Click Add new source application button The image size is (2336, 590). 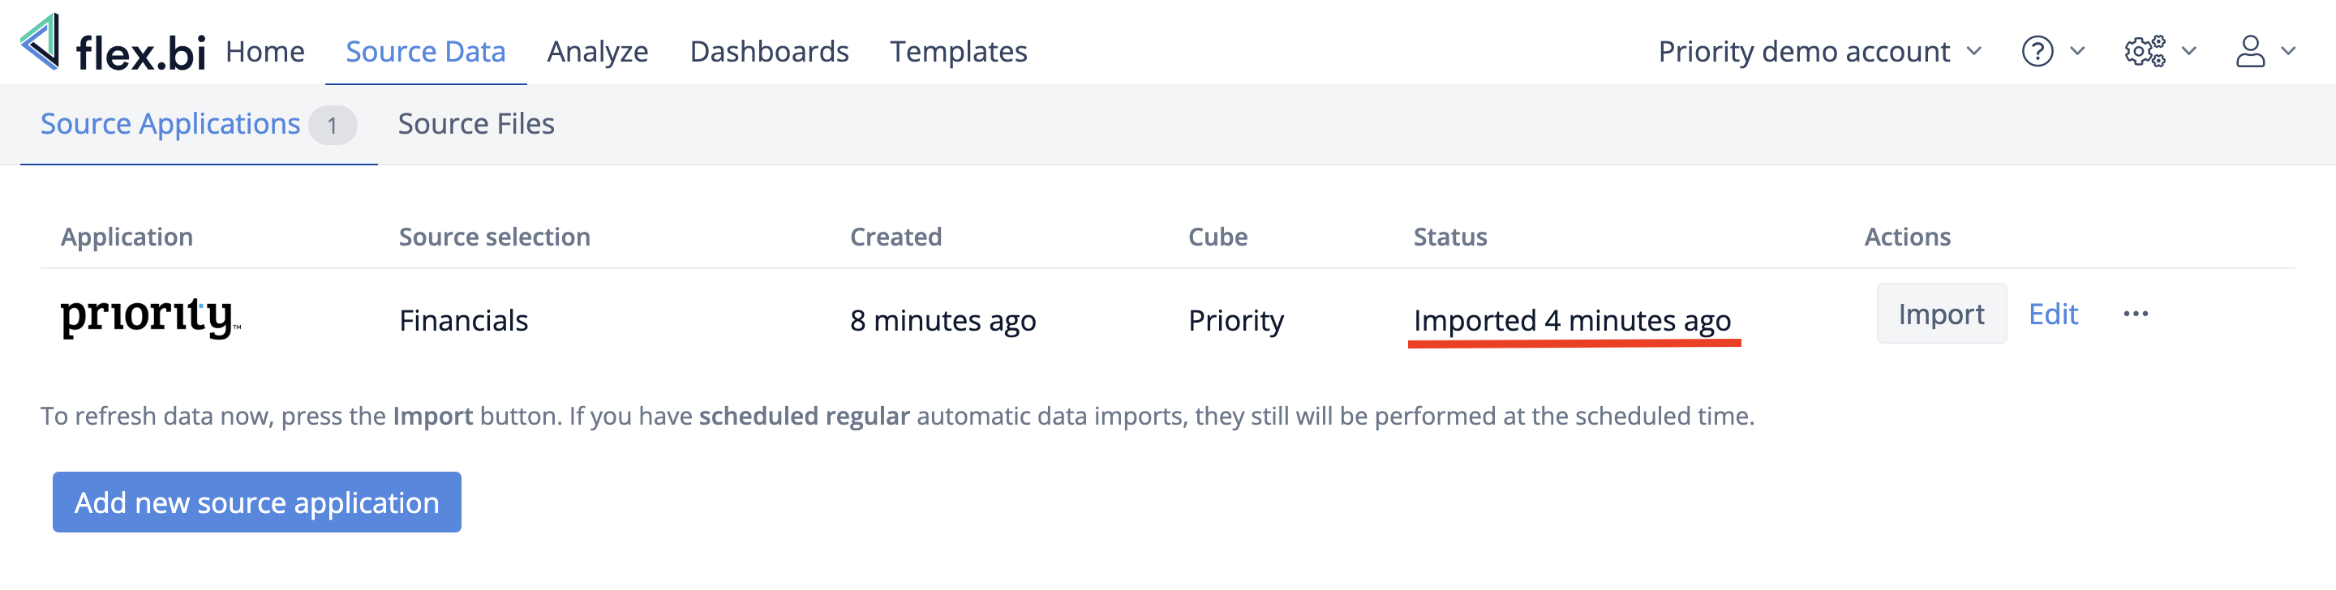point(256,502)
